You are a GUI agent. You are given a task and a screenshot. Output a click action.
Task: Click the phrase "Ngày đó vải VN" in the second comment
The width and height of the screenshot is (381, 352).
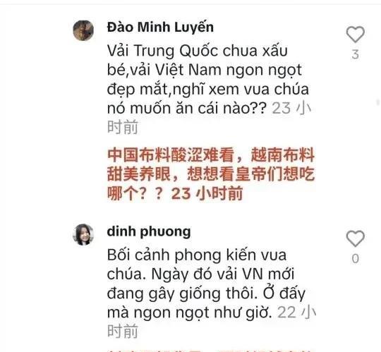tap(207, 274)
